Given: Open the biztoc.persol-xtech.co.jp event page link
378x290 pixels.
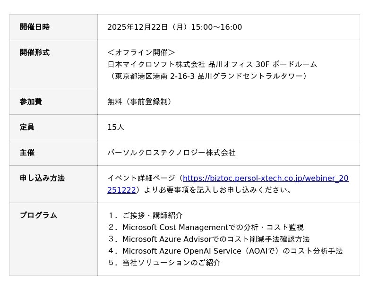Looking at the screenshot, I should click(265, 179).
